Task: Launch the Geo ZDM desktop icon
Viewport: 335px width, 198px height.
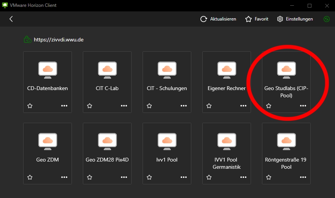Action: pyautogui.click(x=48, y=141)
